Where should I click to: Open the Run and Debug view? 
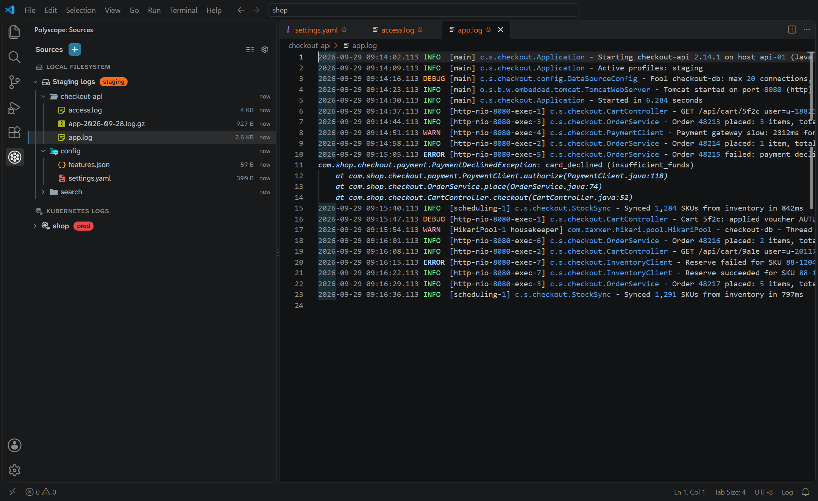[14, 108]
